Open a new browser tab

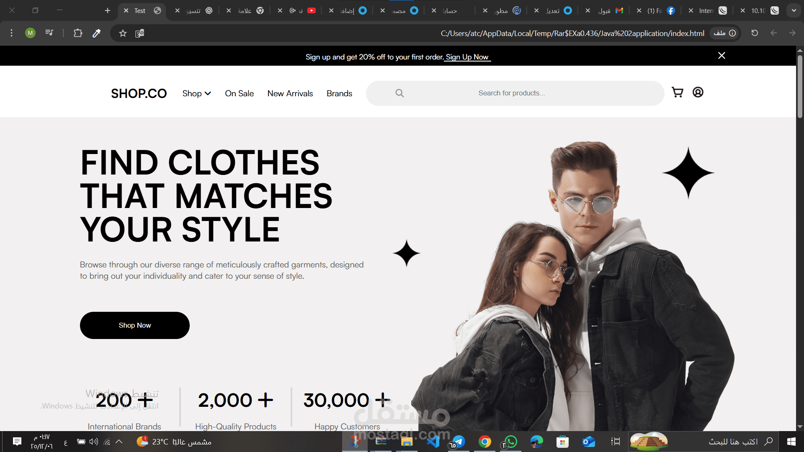[x=108, y=10]
